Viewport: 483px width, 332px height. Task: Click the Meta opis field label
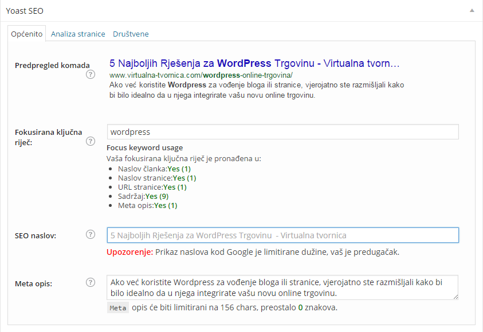tap(34, 284)
